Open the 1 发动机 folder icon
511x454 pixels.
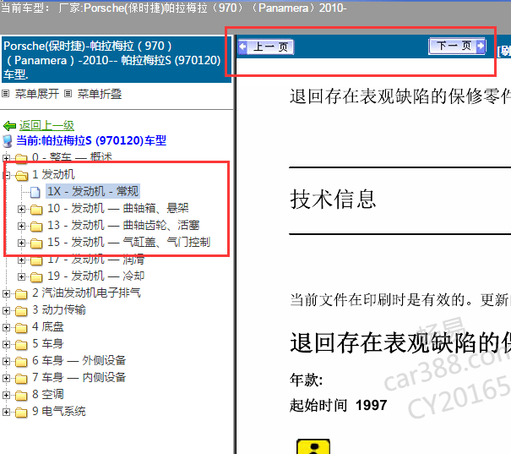(x=21, y=176)
